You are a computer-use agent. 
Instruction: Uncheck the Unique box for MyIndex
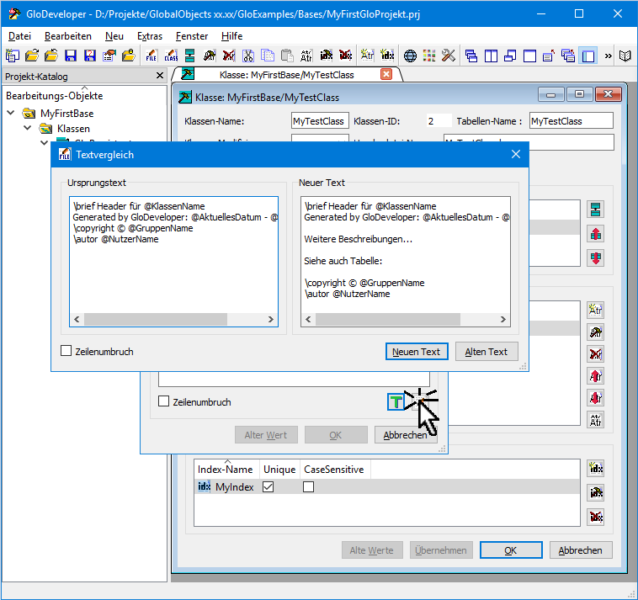point(268,486)
